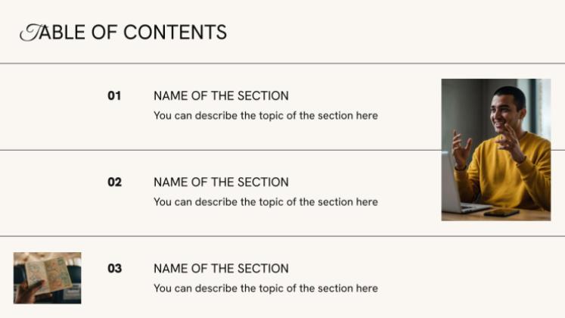This screenshot has height=318, width=565.
Task: Click the smiling man's face in the photo
Action: [504, 111]
